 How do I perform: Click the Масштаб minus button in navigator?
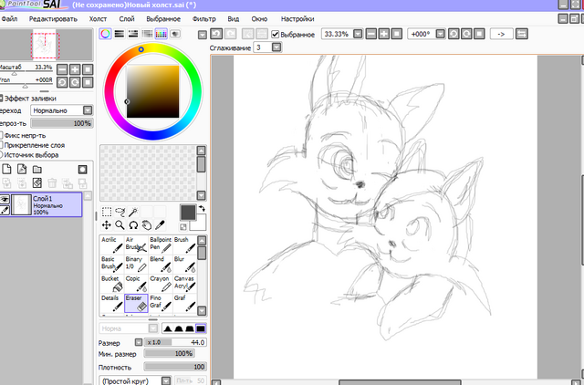[x=62, y=69]
